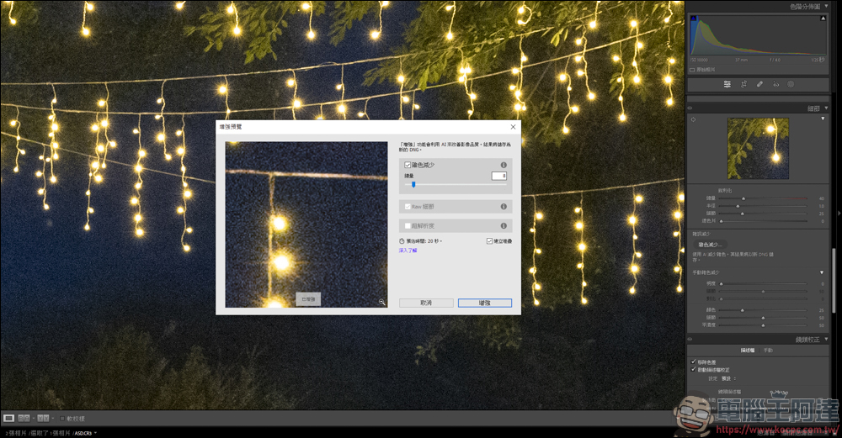
Task: Select loupe single view mode icon
Action: [9, 418]
